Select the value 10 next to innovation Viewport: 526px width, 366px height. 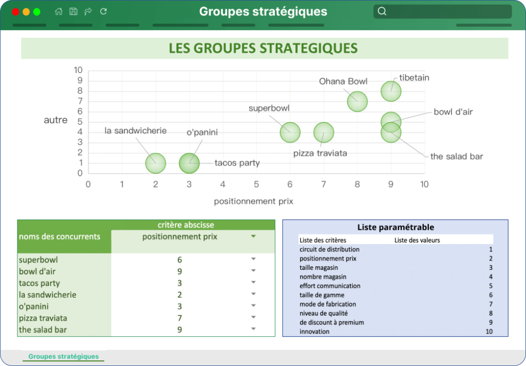click(x=489, y=332)
